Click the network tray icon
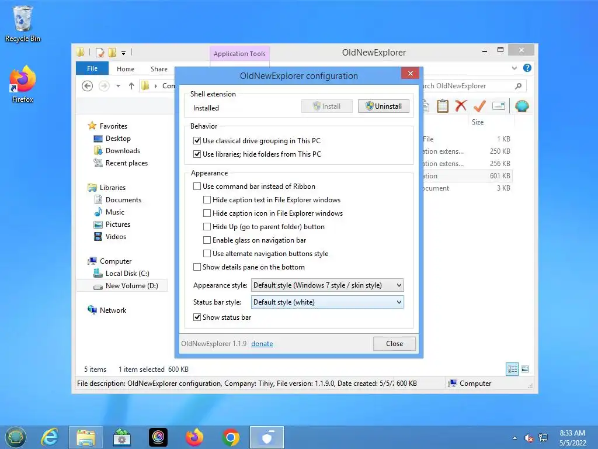598x449 pixels. [543, 438]
